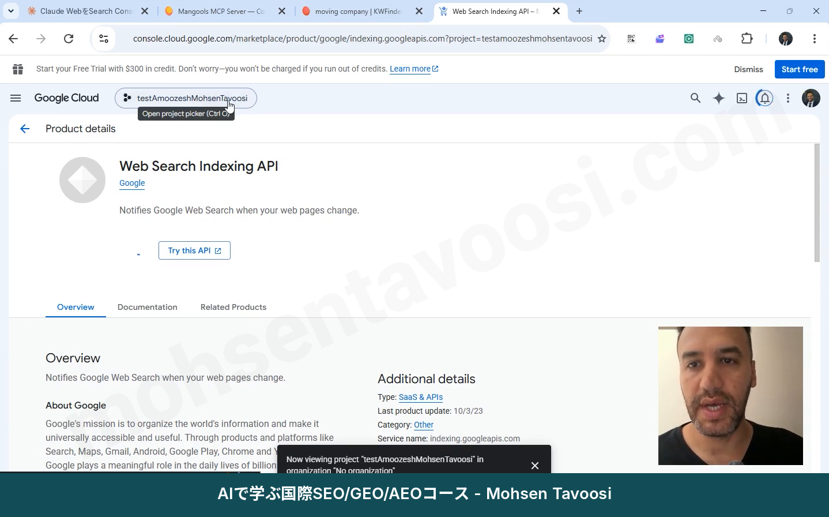This screenshot has height=517, width=829.
Task: Open a new browser tab
Action: pos(579,11)
